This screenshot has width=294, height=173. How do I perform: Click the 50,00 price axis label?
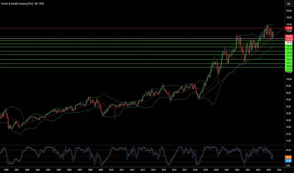pyautogui.click(x=289, y=113)
